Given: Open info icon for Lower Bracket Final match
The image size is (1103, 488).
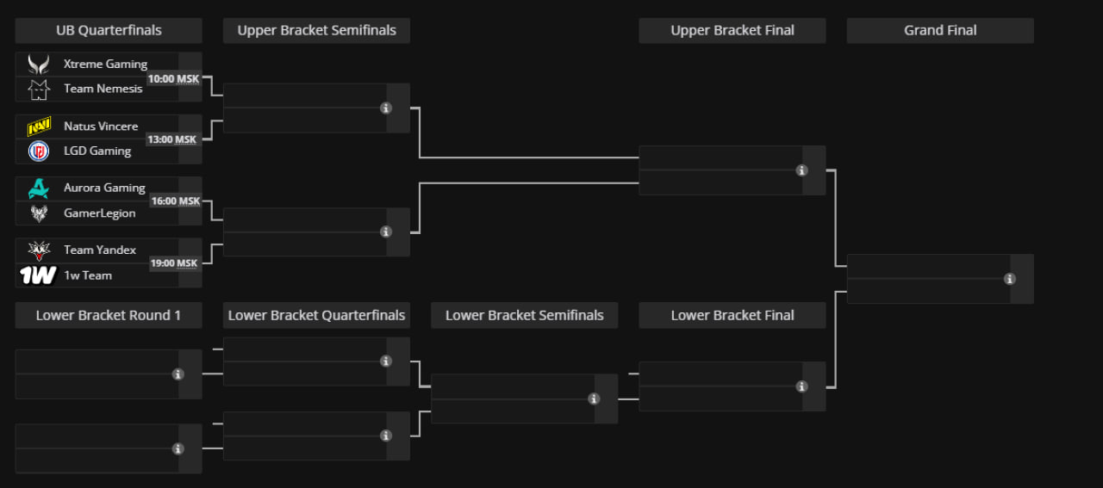Looking at the screenshot, I should click(801, 386).
